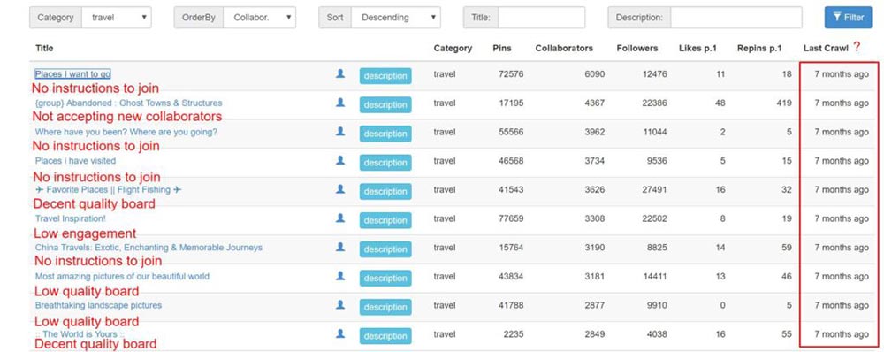Click the red question mark beside Last Crawl
This screenshot has height=352, width=884.
[857, 47]
